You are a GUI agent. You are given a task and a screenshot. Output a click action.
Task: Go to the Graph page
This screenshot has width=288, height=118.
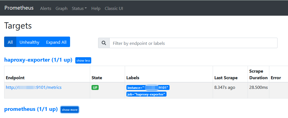coord(62,9)
